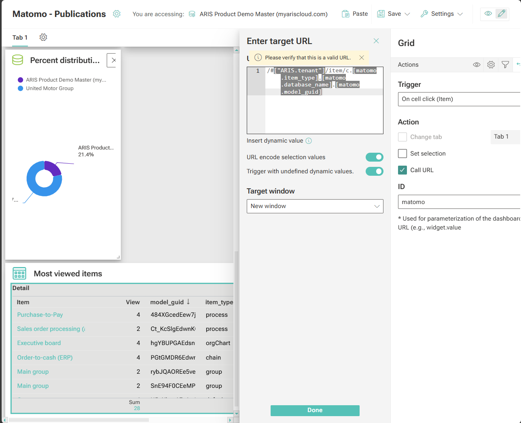Click purple segment of donut chart
This screenshot has width=521, height=423.
(53, 168)
